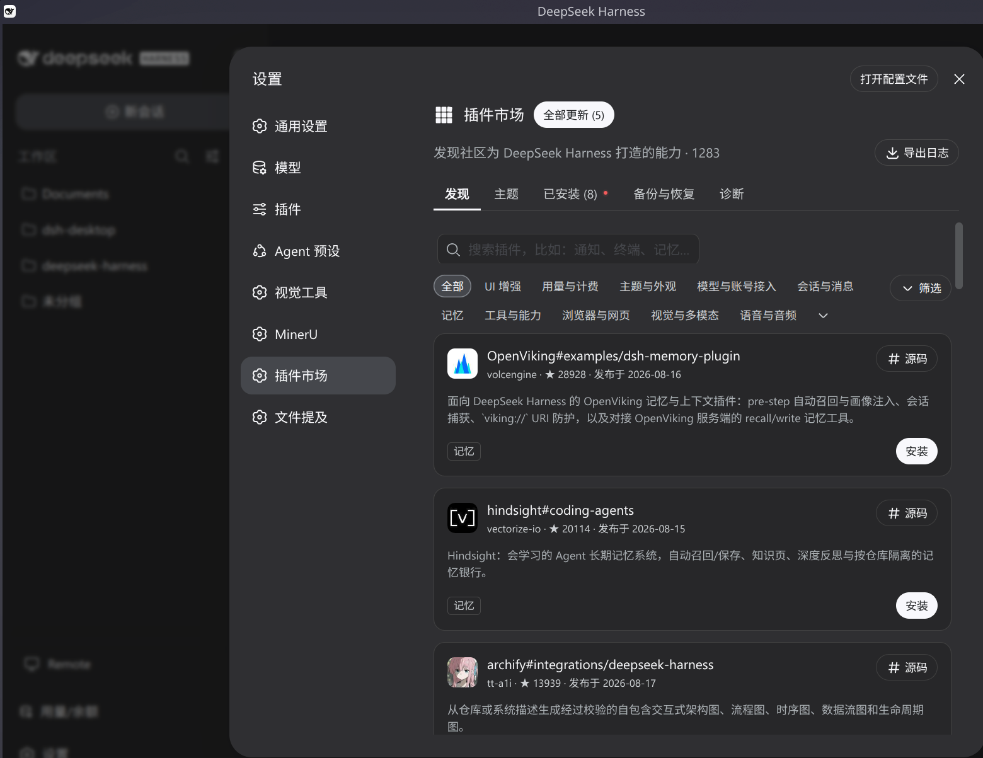
Task: Click the title hindsight#coding-agents
Action: pos(560,510)
